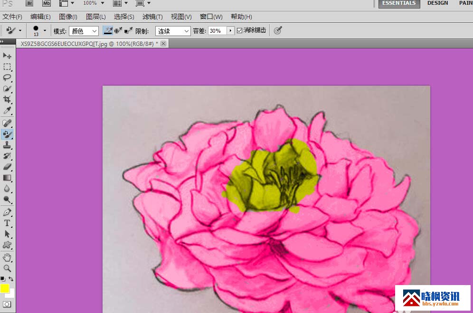Image resolution: width=473 pixels, height=313 pixels.
Task: Select the Blur tool
Action: 7,188
